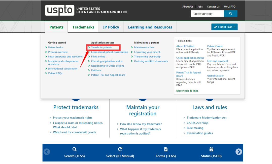
Task: Click the Status (TSDR) calendar icon
Action: click(211, 149)
